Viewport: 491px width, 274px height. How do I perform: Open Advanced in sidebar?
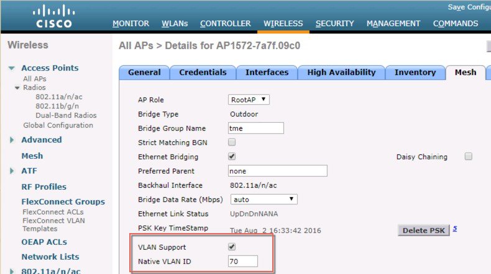click(x=42, y=139)
